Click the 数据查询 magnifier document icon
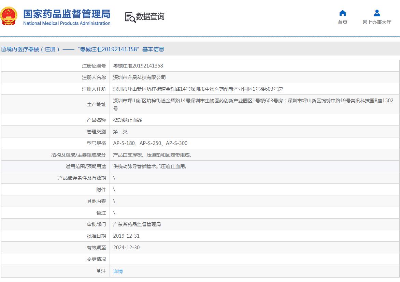400x282 pixels. click(130, 17)
